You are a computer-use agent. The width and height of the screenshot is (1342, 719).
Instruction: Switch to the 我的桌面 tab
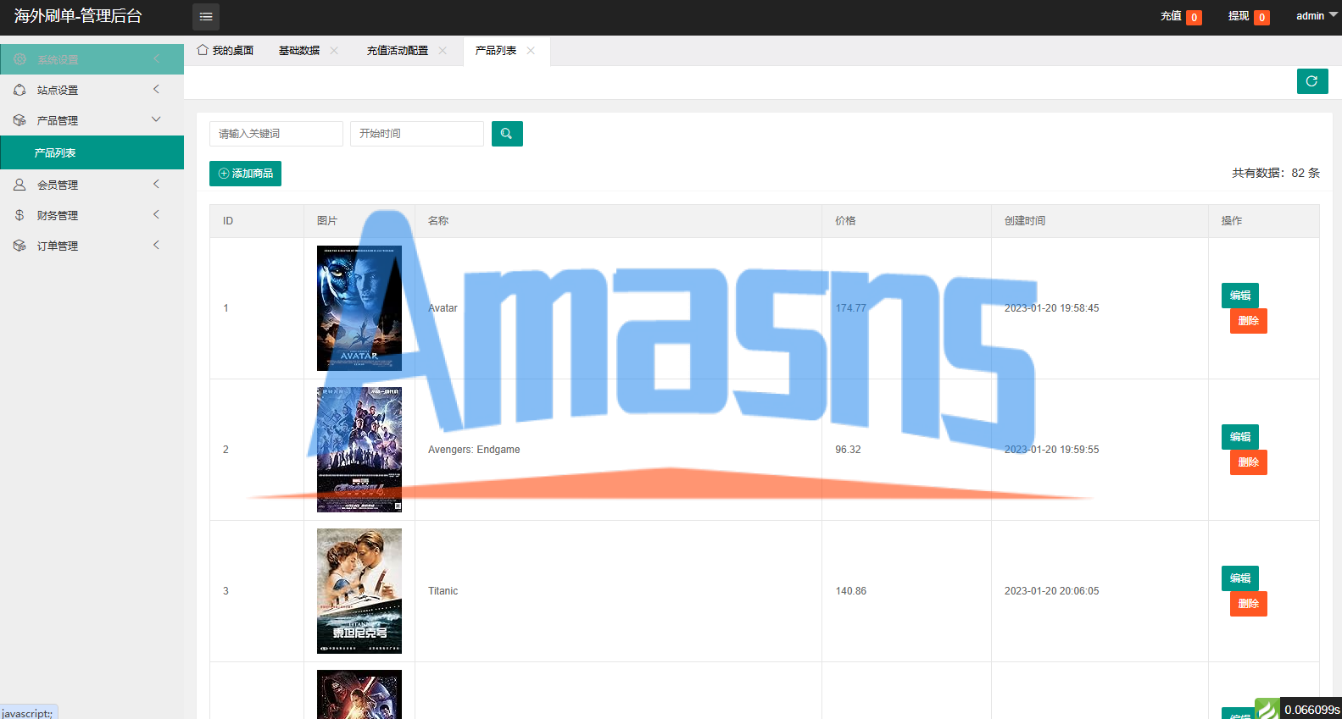tap(226, 51)
